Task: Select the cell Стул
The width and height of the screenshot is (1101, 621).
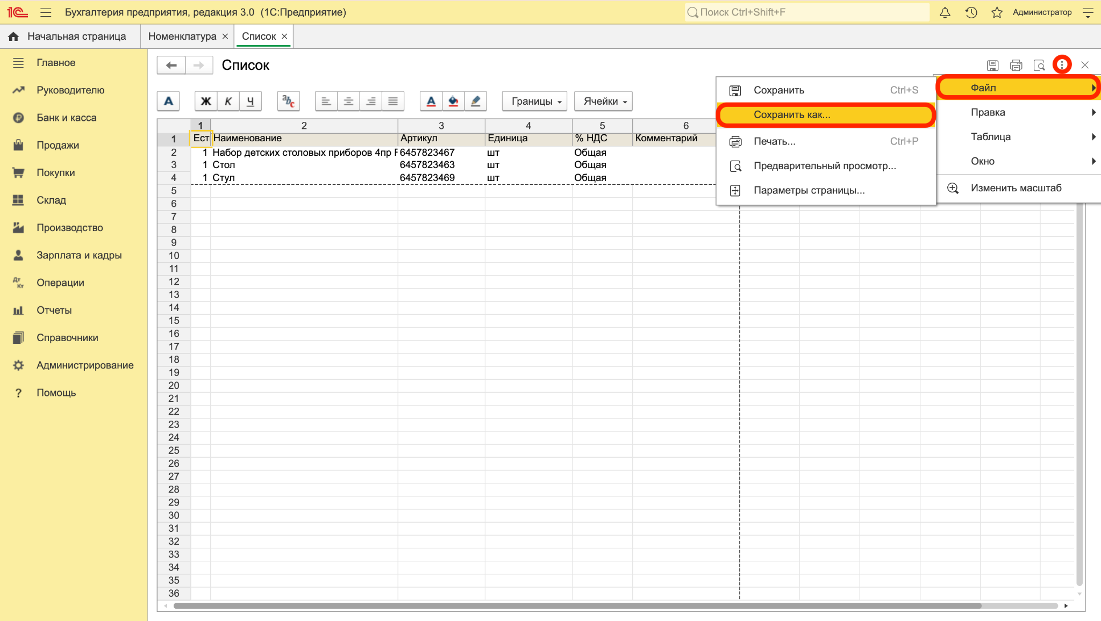Action: pos(304,178)
